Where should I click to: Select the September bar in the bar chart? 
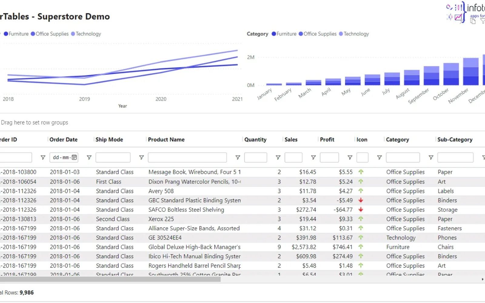tap(431, 76)
